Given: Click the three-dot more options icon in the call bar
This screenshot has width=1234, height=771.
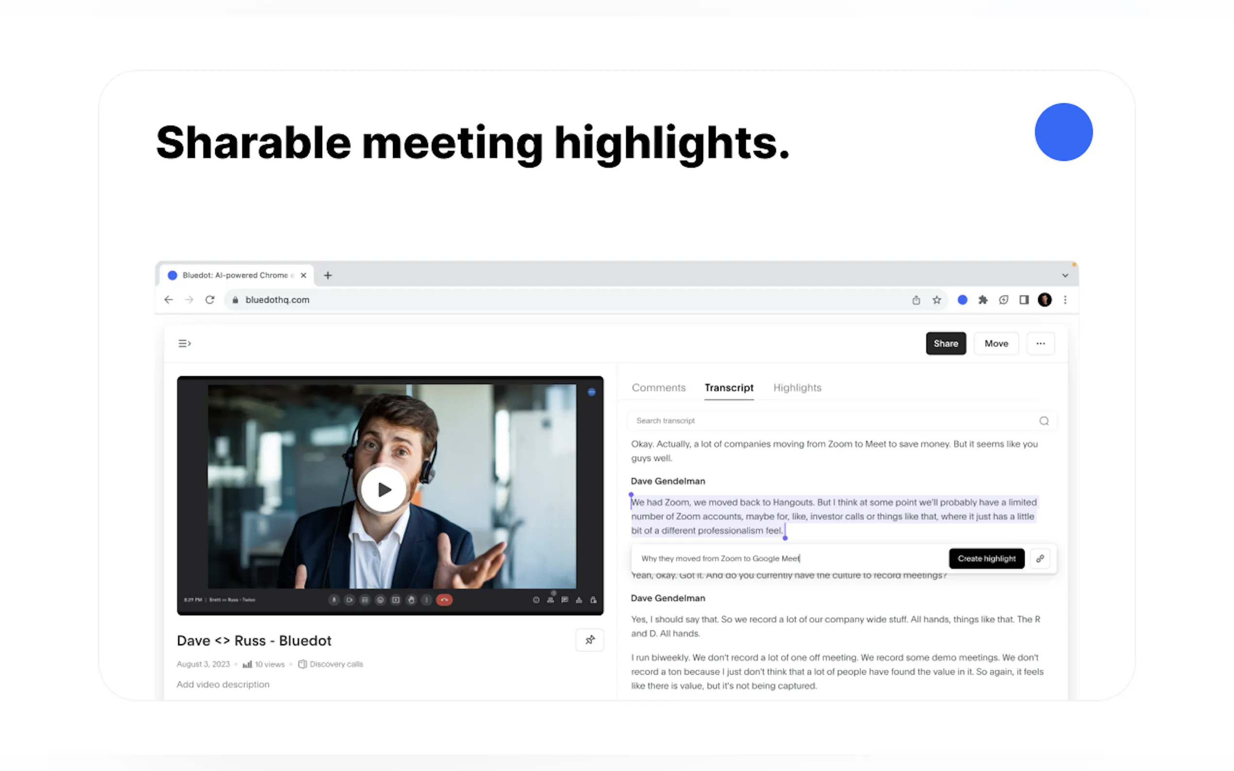Looking at the screenshot, I should (426, 600).
